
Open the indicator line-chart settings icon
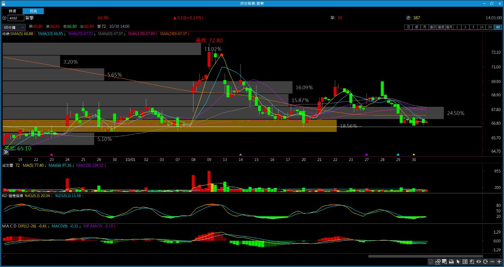pos(437,262)
